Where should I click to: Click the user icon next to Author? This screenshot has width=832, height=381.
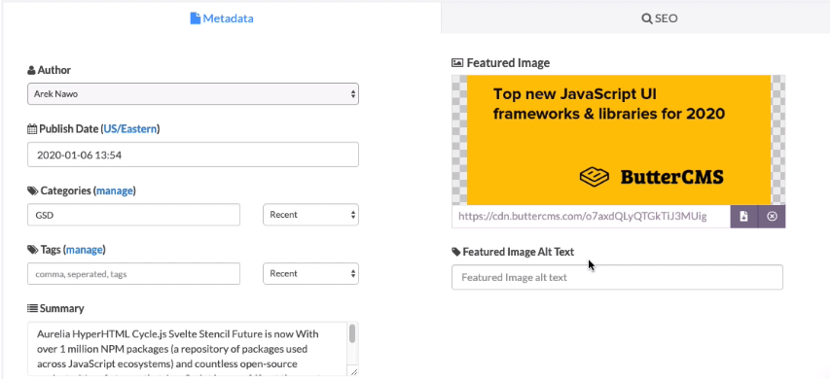pyautogui.click(x=31, y=70)
